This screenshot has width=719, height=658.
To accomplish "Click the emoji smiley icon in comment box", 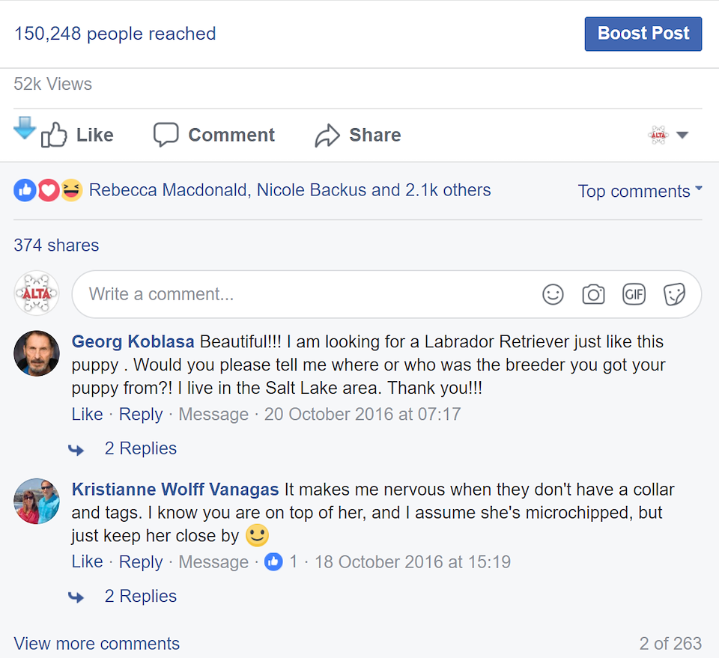I will point(553,295).
